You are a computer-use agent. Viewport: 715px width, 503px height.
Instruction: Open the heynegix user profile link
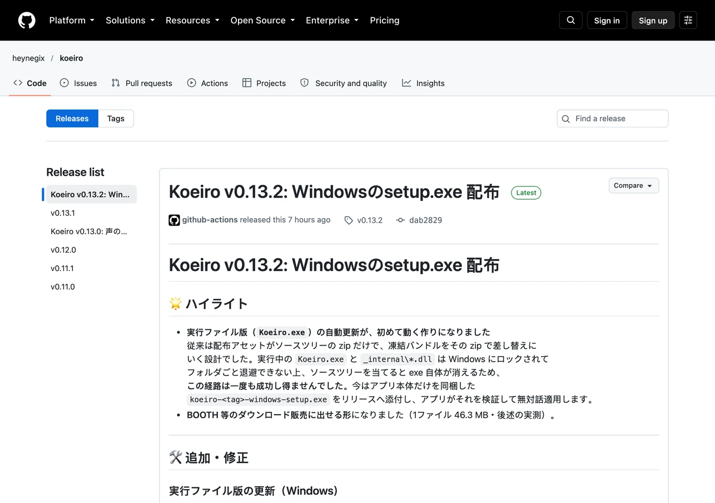(x=28, y=58)
